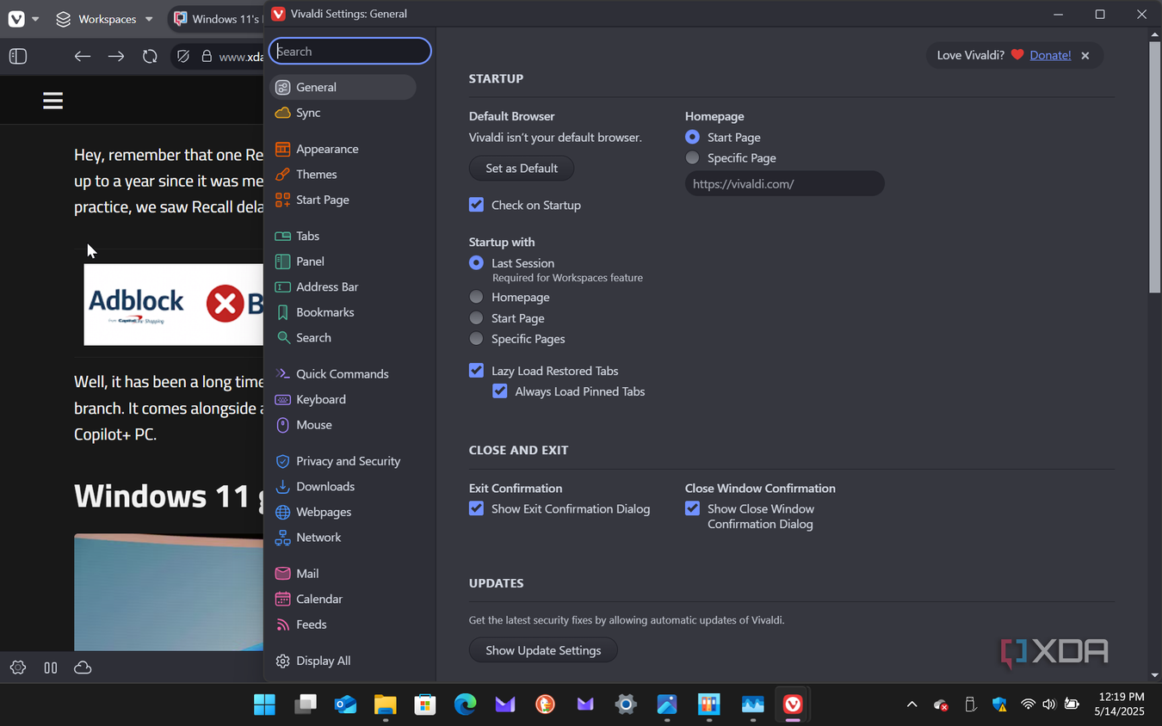Uncheck Check on Startup
Image resolution: width=1162 pixels, height=726 pixels.
tap(476, 205)
